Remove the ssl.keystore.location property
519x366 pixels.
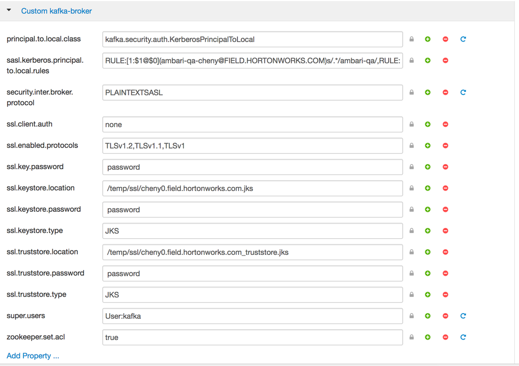445,188
